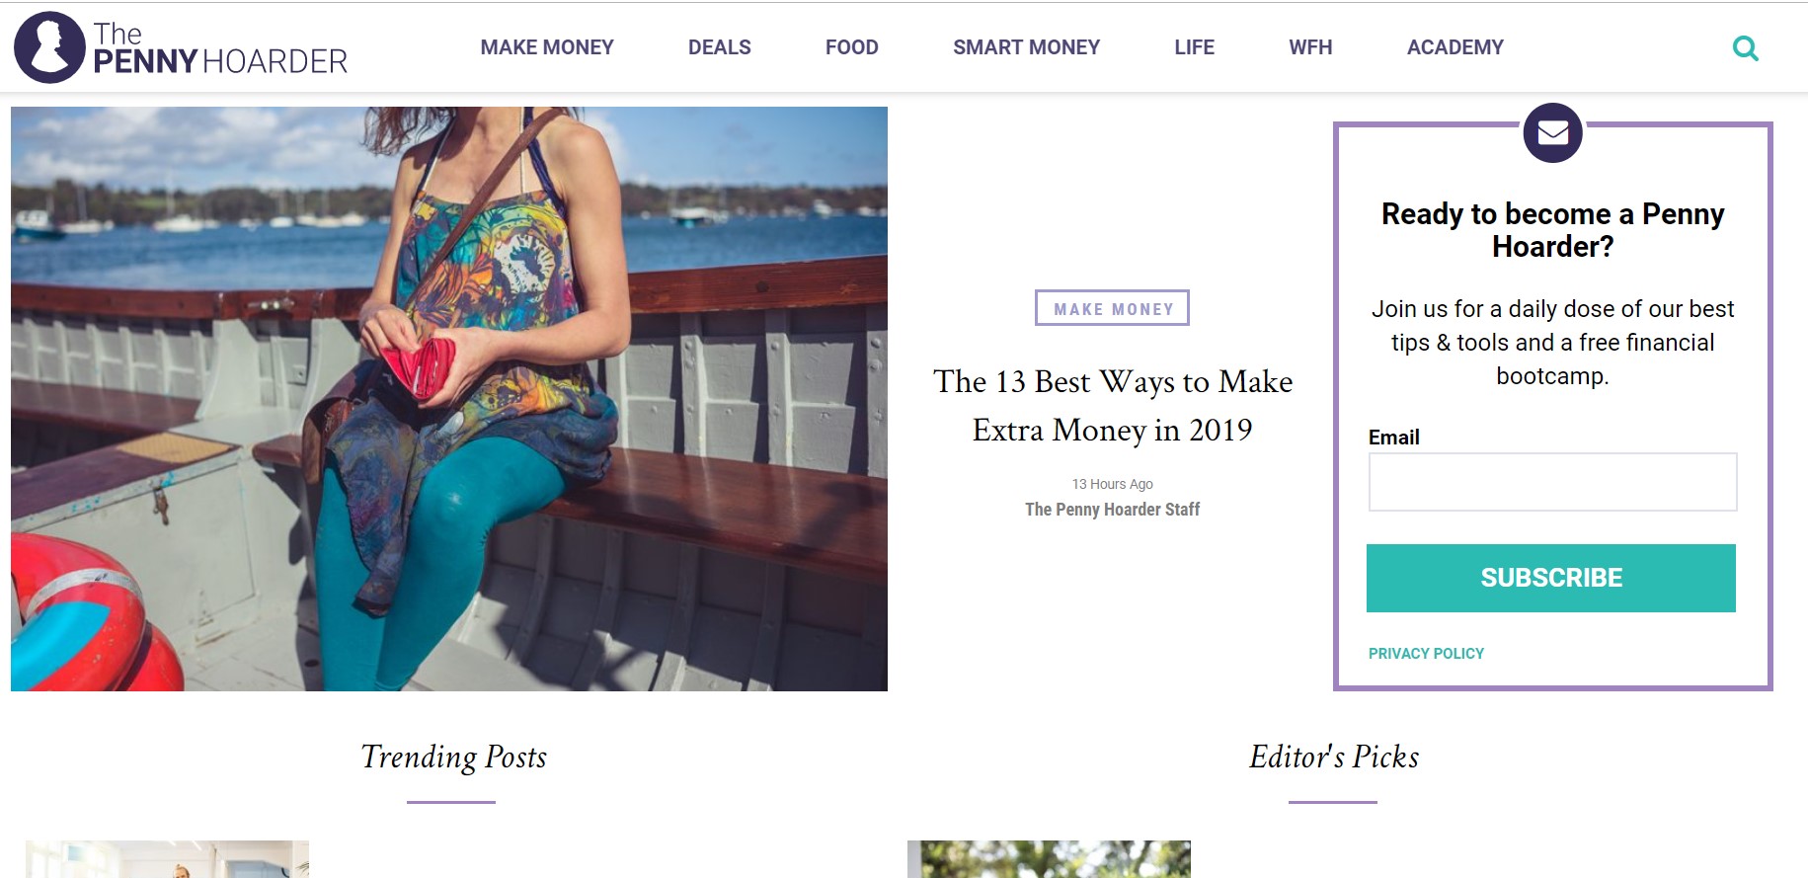Go to the Food section

tap(851, 47)
